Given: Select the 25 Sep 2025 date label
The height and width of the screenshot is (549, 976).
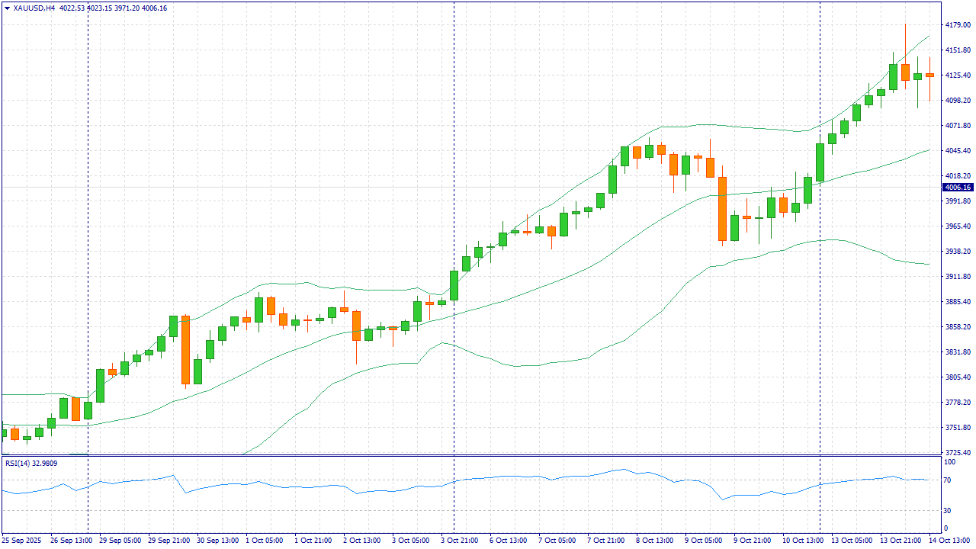Looking at the screenshot, I should click(x=23, y=541).
